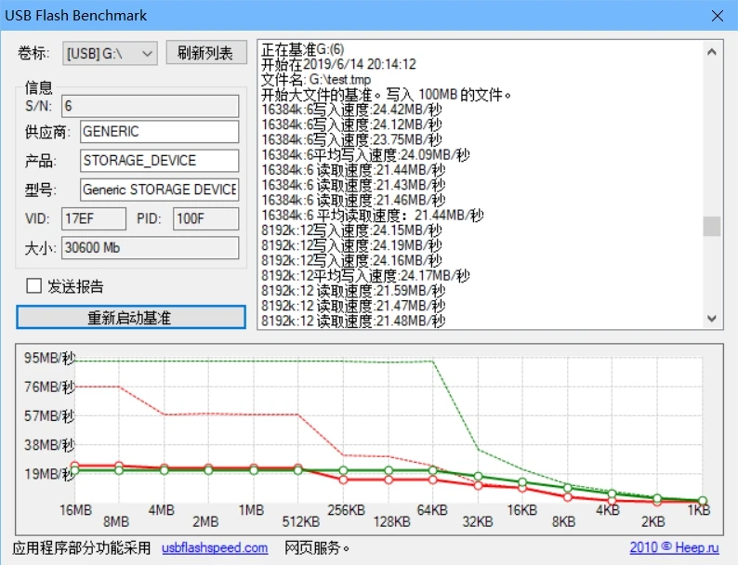
Task: Open the 2010 © Heep.ru link
Action: (676, 548)
